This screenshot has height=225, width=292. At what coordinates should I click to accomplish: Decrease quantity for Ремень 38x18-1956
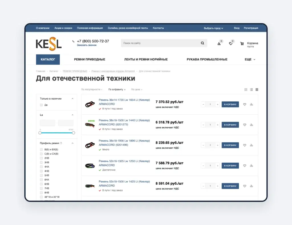pyautogui.click(x=203, y=145)
